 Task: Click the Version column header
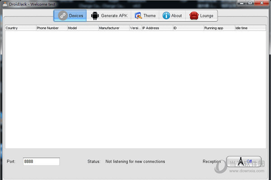(x=135, y=28)
